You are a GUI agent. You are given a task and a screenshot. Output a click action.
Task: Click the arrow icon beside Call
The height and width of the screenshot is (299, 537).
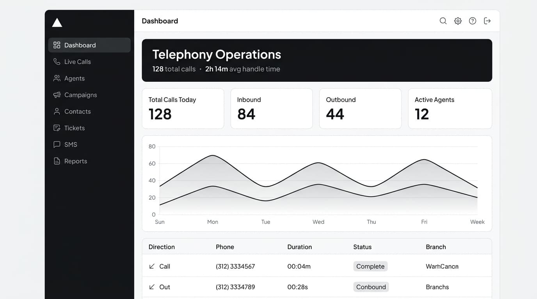[152, 266]
